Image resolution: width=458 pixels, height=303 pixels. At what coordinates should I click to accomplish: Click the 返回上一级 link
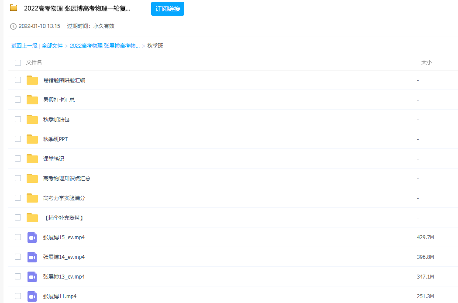tap(22, 45)
